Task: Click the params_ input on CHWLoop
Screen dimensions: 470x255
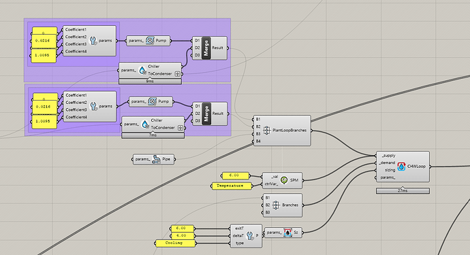Action: coord(388,177)
